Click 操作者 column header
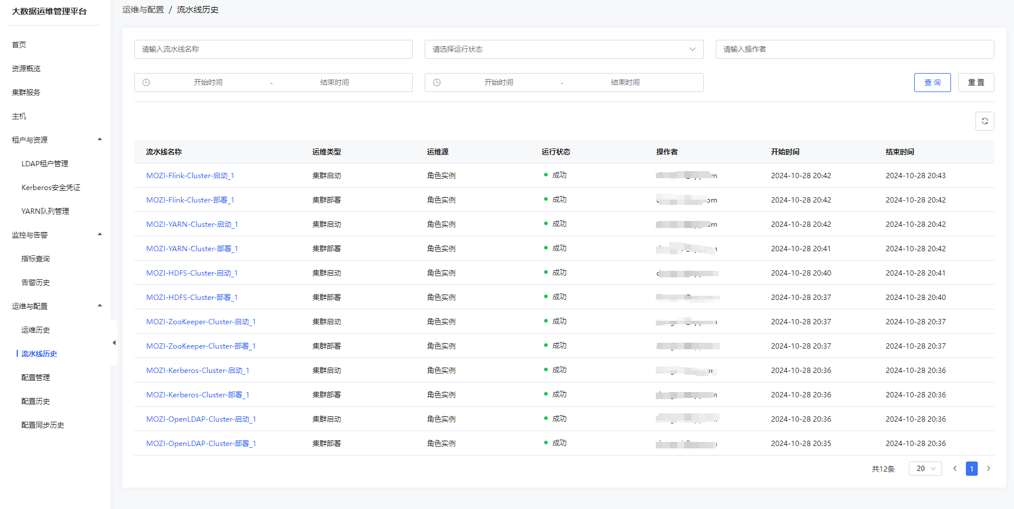The image size is (1014, 509). tap(667, 151)
